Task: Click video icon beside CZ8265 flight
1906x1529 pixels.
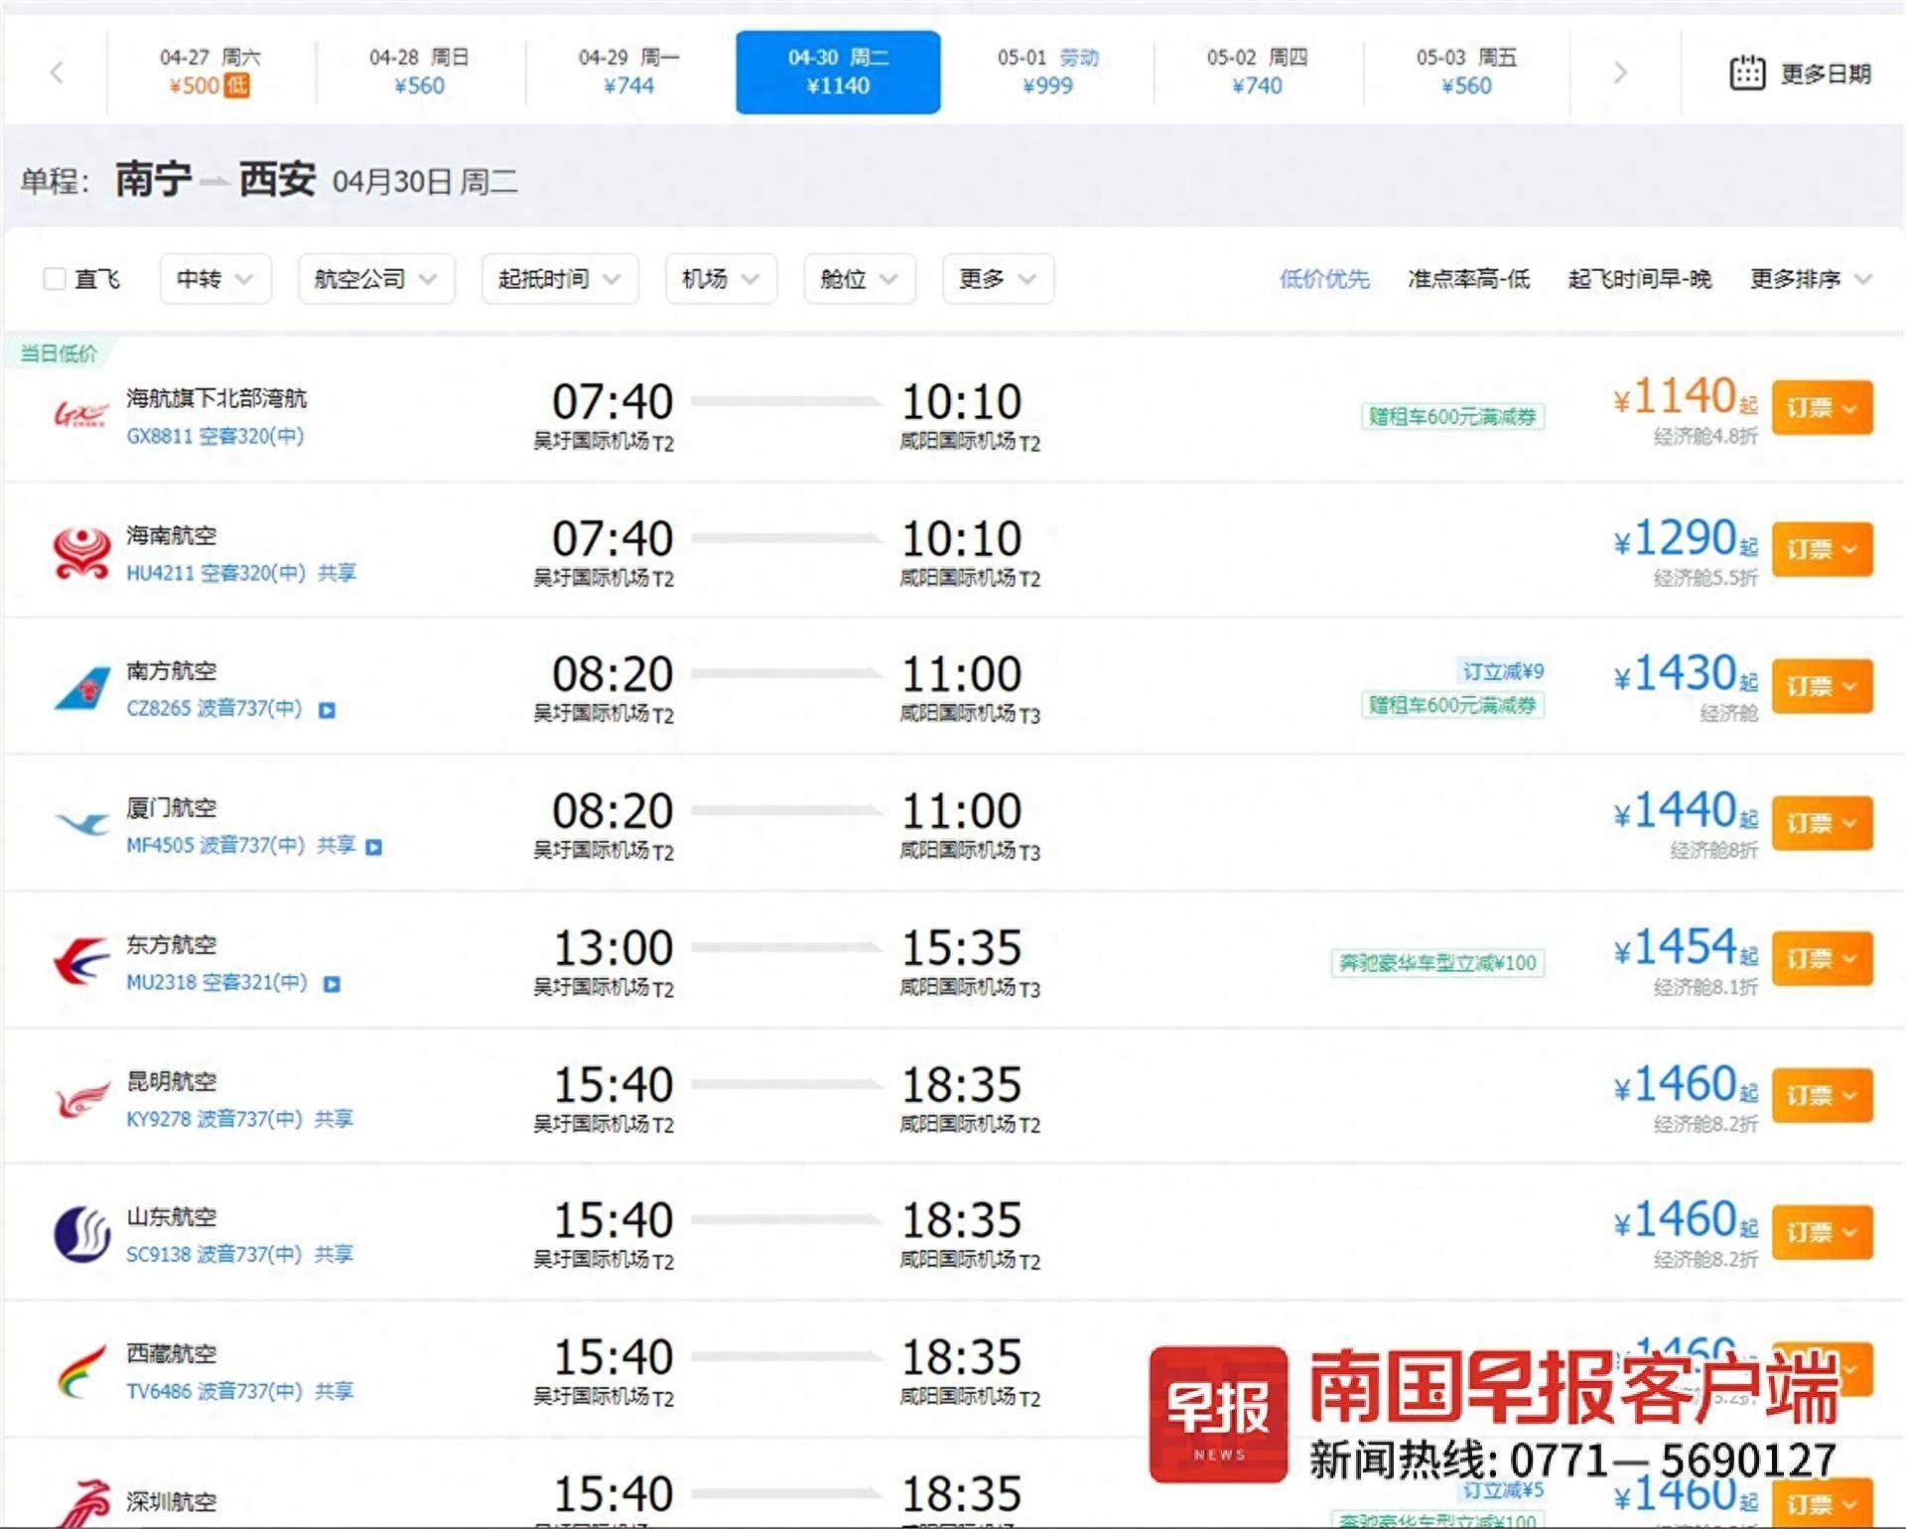Action: point(327,710)
